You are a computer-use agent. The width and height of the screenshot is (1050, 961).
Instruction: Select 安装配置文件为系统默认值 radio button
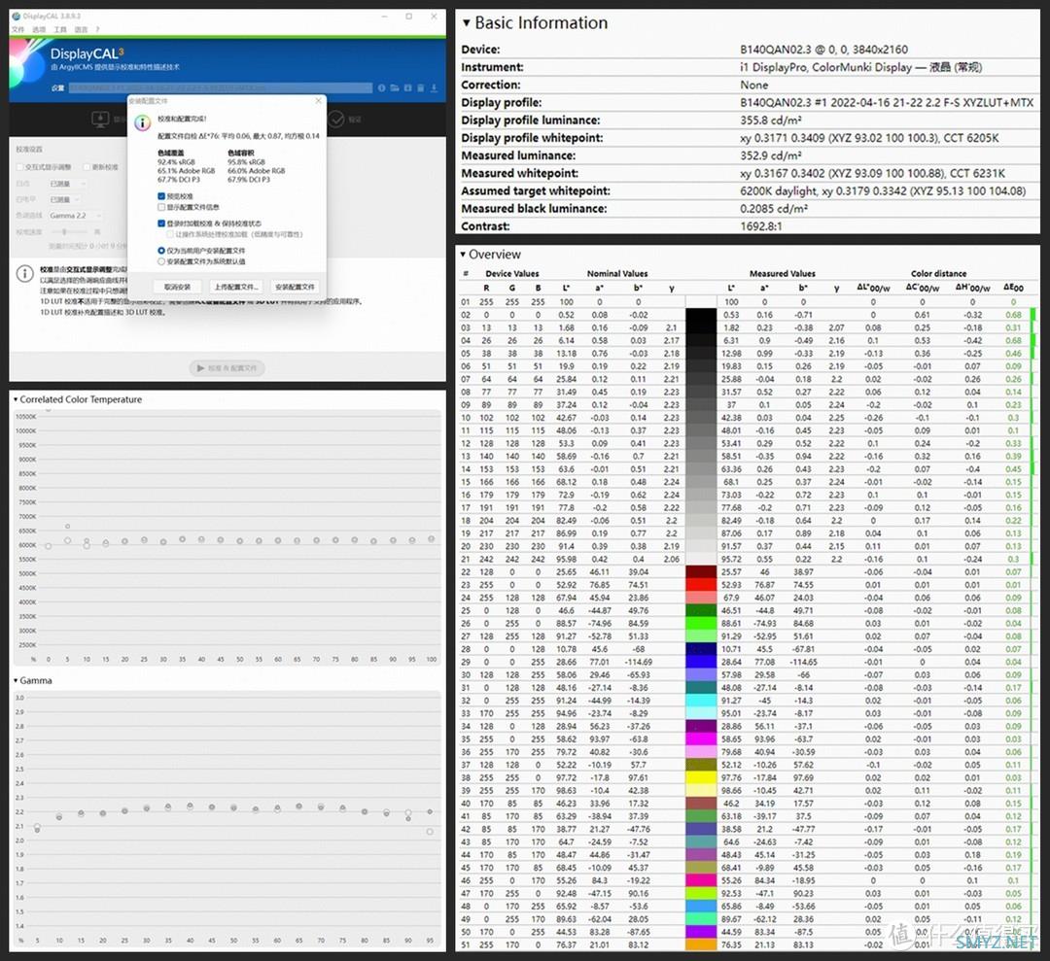[x=161, y=261]
